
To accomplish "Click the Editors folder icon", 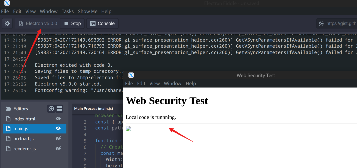I will [8, 109].
